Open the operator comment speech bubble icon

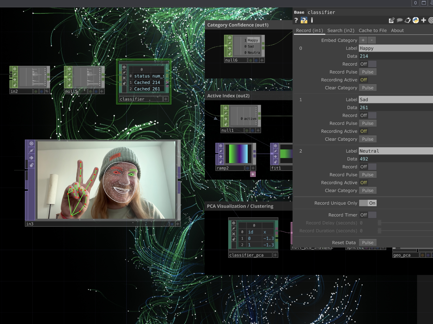coord(399,20)
